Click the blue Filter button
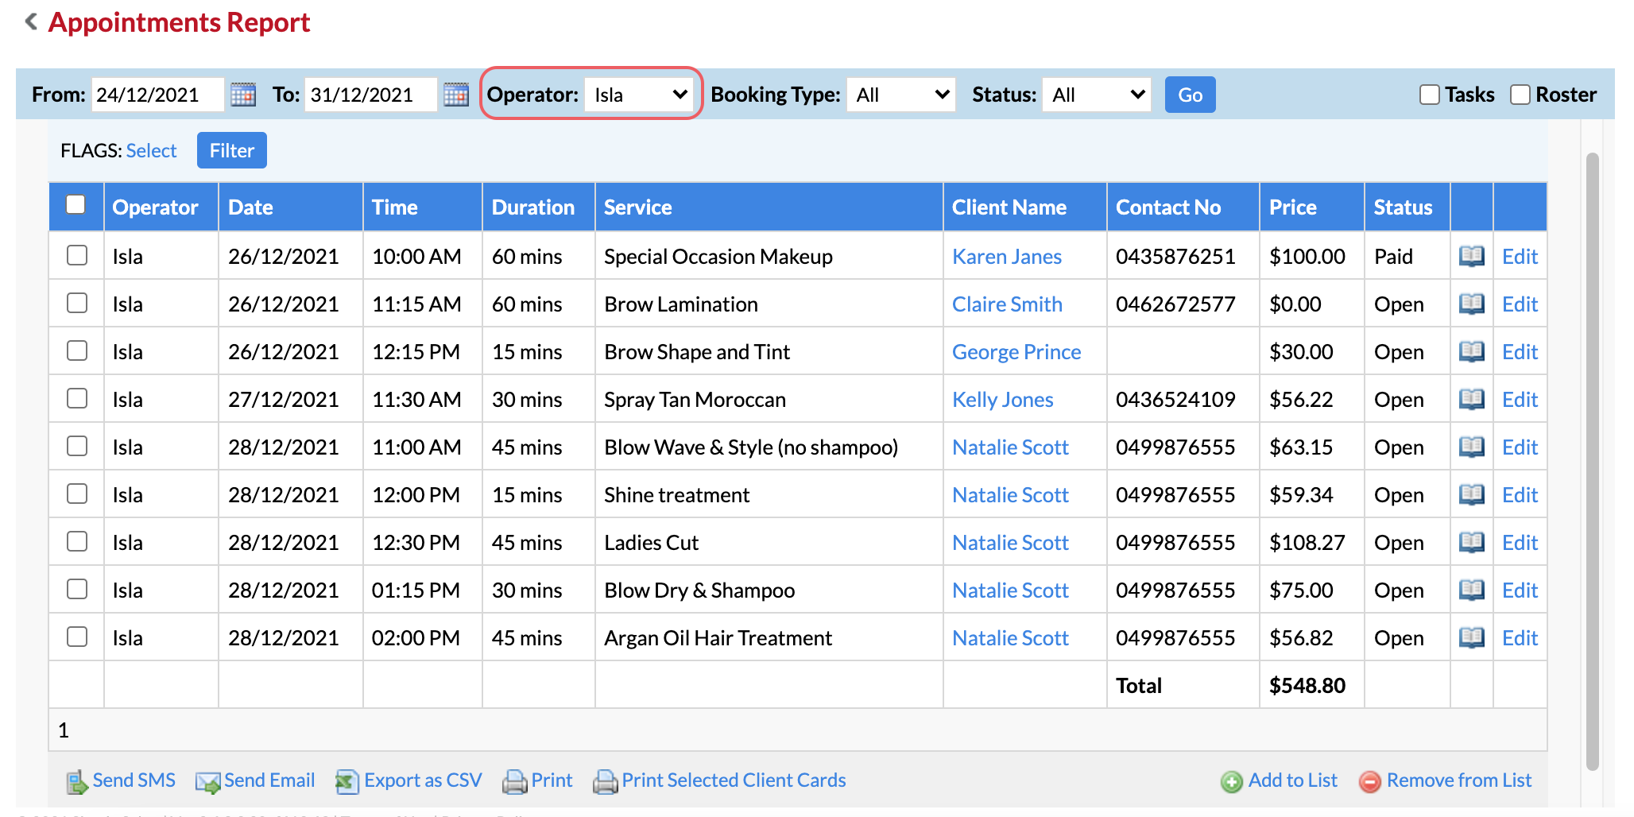The height and width of the screenshot is (817, 1634). click(x=232, y=150)
